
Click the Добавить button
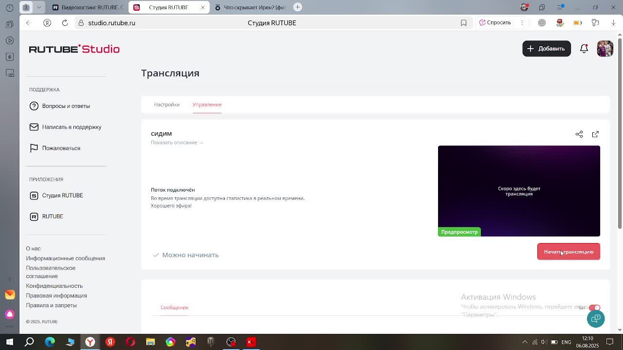coord(547,49)
